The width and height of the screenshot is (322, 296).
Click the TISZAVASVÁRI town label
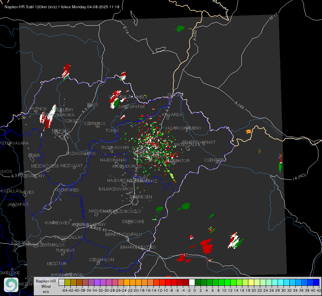pyautogui.click(x=115, y=147)
